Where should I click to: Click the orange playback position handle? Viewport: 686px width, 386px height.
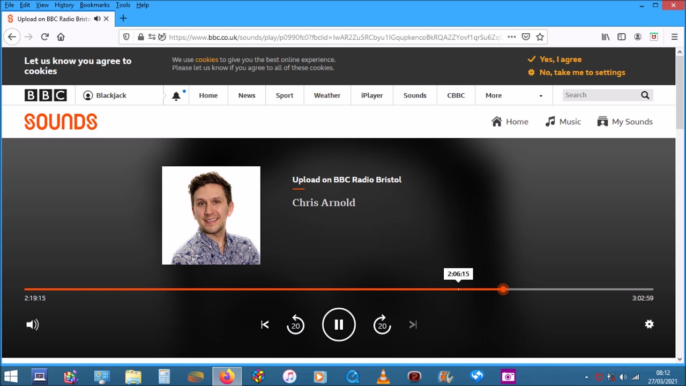503,289
